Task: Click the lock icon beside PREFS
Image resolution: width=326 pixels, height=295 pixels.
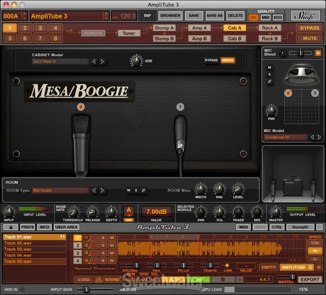Action: [10, 227]
